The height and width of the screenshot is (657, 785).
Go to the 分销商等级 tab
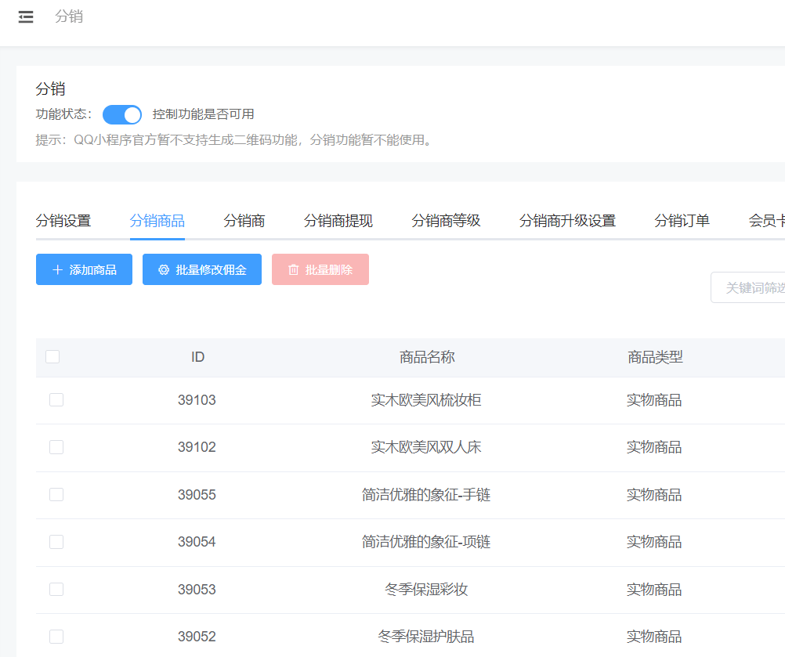pos(446,221)
